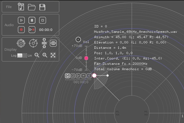Click the Elevation = 0.00 line
This screenshot has width=184, height=123.
coord(130,42)
